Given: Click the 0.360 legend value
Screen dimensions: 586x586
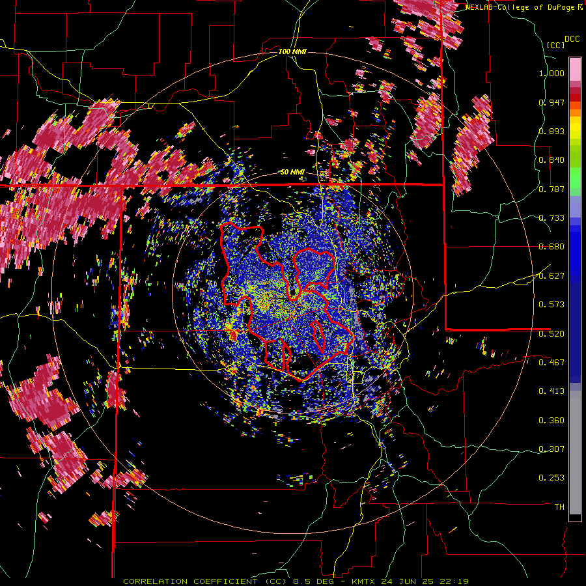Looking at the screenshot, I should point(551,421).
